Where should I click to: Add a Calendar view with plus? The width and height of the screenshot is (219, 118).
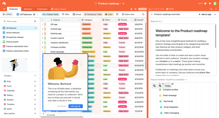pos(35,91)
